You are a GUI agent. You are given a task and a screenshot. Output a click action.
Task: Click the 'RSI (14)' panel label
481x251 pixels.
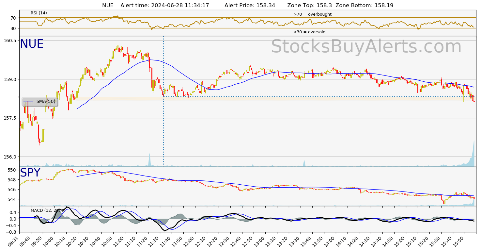coord(39,13)
